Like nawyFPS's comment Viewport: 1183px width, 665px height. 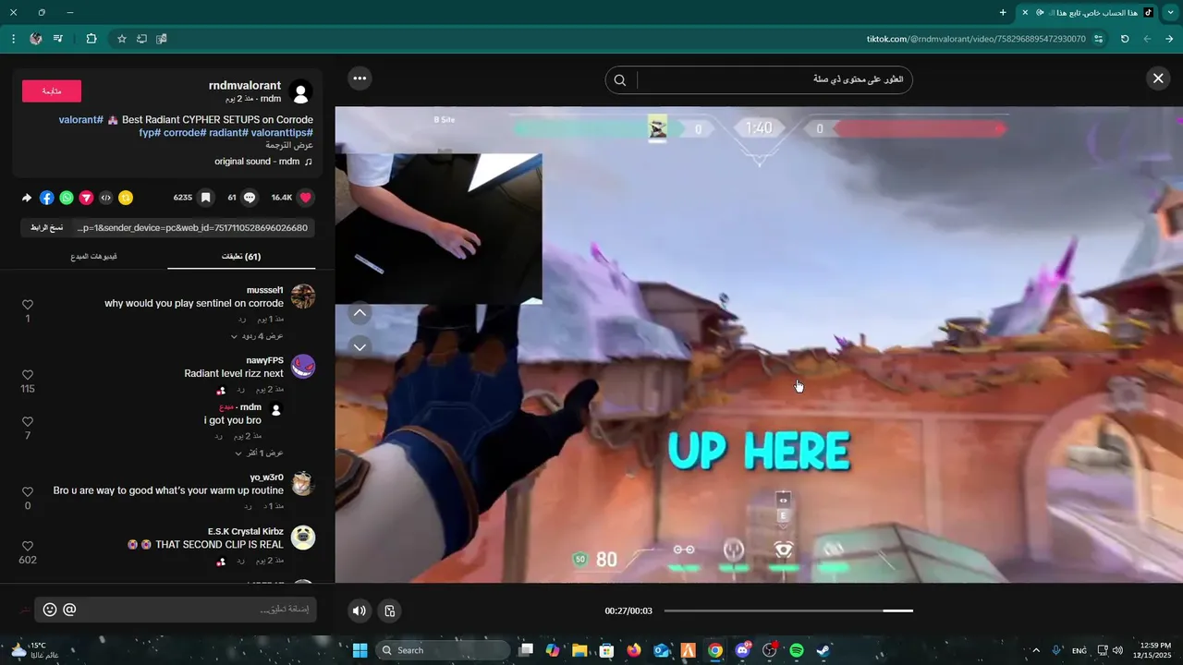point(28,375)
